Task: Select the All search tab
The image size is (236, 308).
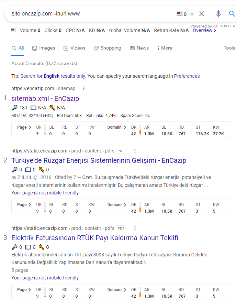Action: 18,48
